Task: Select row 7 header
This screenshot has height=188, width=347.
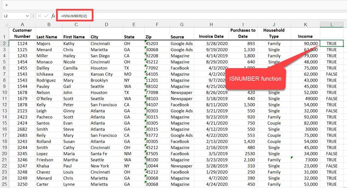Action: [5, 74]
